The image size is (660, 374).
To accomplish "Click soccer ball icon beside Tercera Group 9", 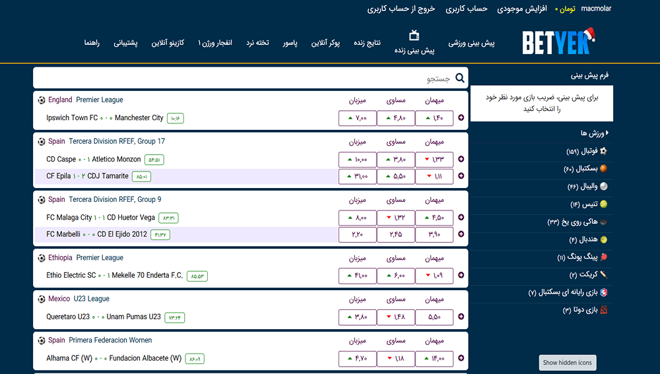I will coord(41,200).
